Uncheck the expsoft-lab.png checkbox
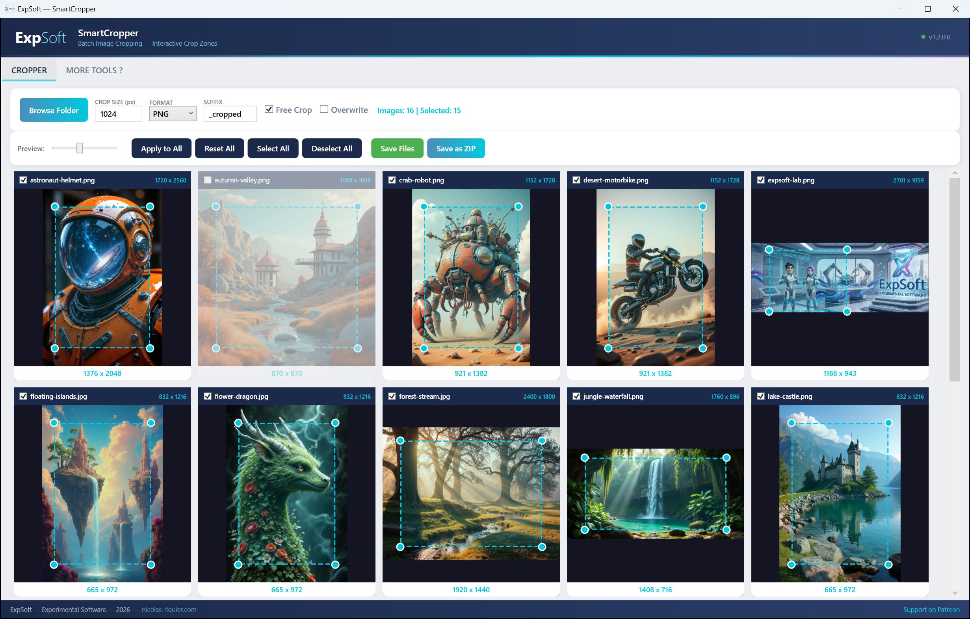 760,180
